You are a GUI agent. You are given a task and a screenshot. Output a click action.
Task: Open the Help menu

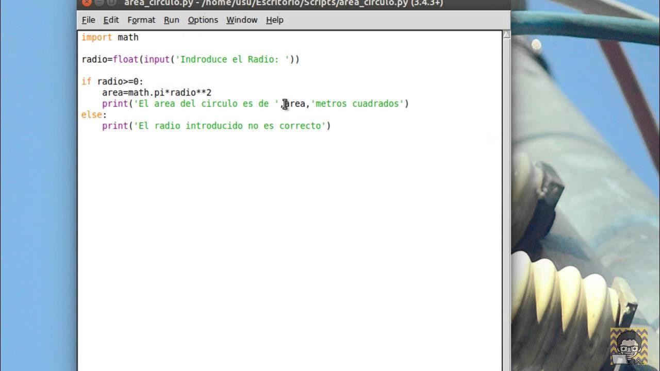(x=275, y=20)
